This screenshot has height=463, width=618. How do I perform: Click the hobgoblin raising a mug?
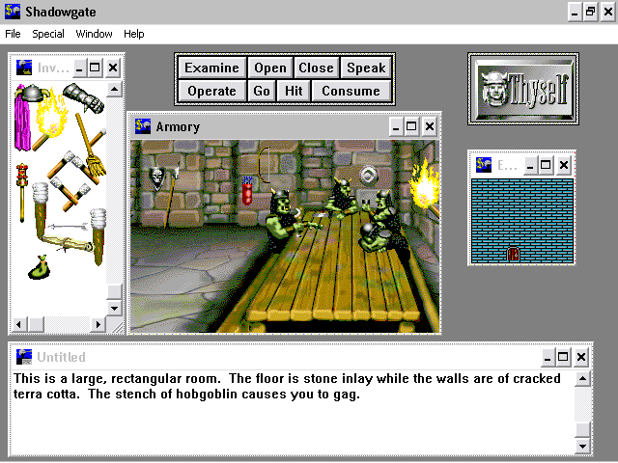(x=384, y=210)
